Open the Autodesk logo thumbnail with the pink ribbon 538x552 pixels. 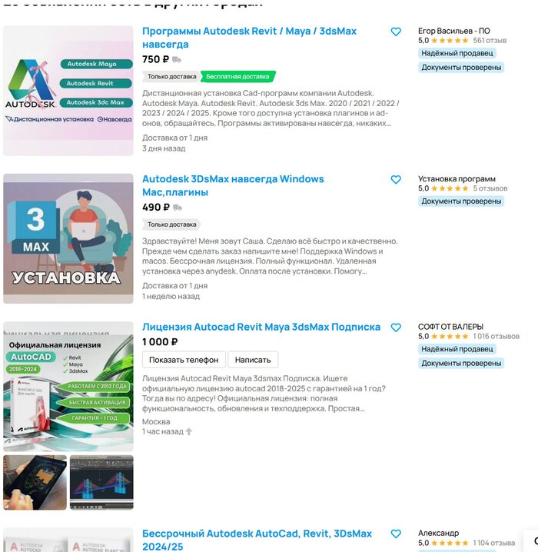(x=68, y=91)
